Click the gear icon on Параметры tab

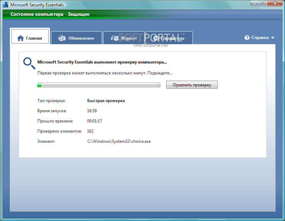156,38
